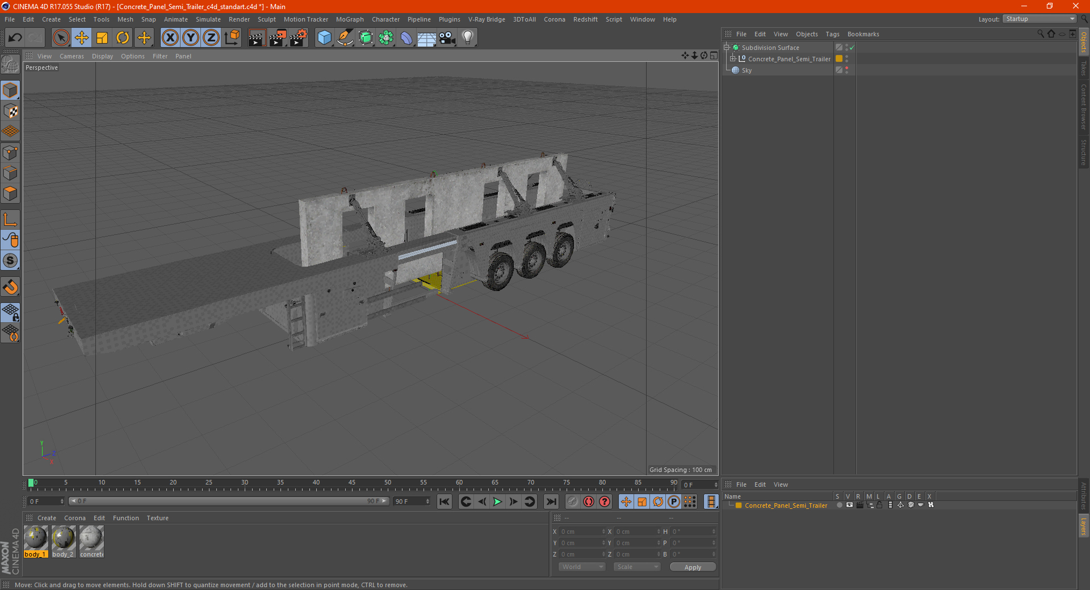Enable Polygons mode
This screenshot has height=590, width=1090.
(11, 193)
